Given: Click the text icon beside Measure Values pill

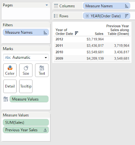Looking at the screenshot, I should (6, 99).
